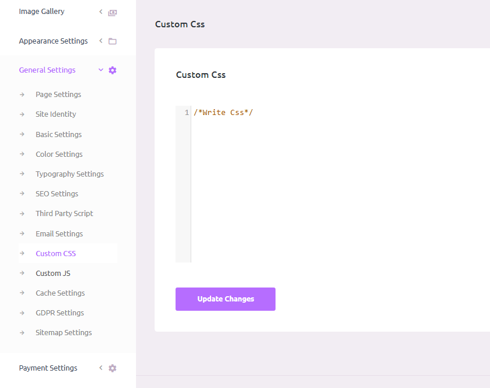Click the arrow icon beside Page Settings
The width and height of the screenshot is (490, 388).
pos(22,95)
